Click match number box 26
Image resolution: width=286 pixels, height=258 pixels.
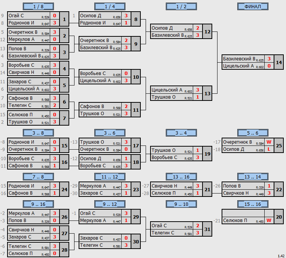(x=64, y=217)
